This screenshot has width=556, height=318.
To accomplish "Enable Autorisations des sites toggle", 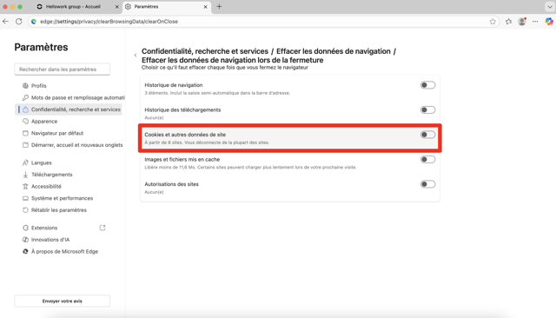I will 427,184.
